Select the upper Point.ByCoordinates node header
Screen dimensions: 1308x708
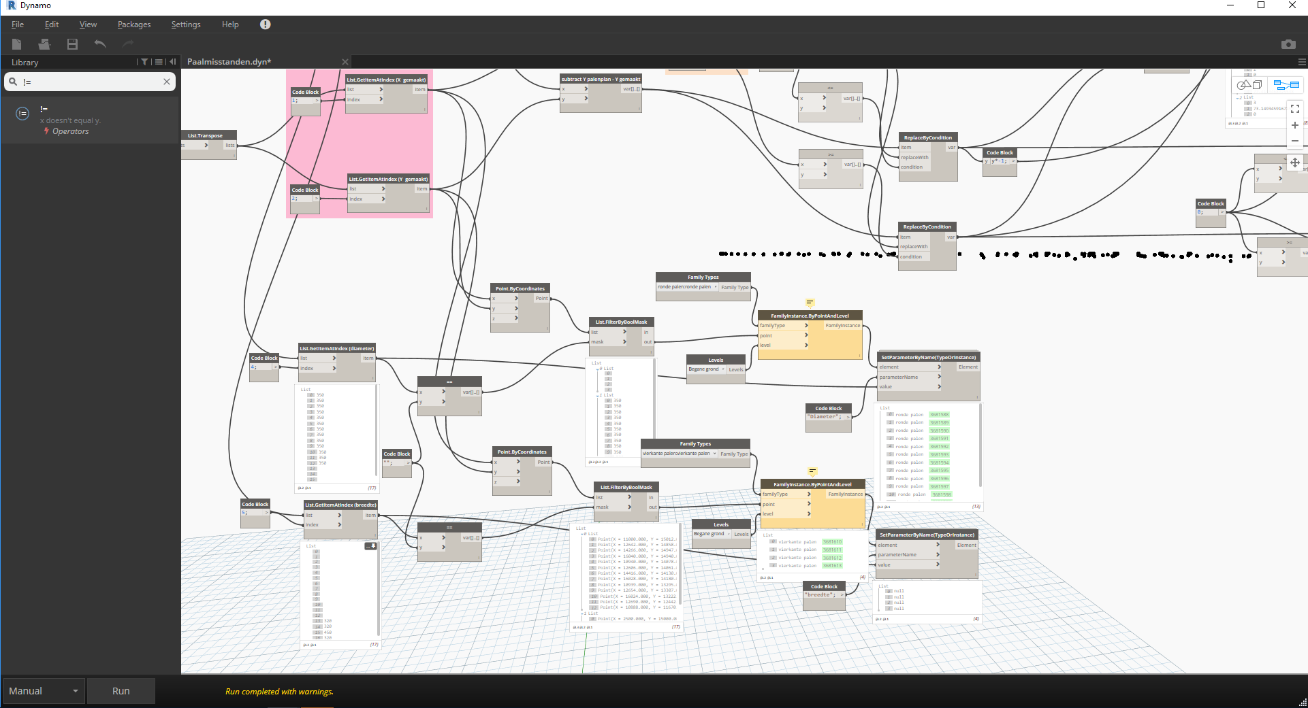tap(520, 288)
